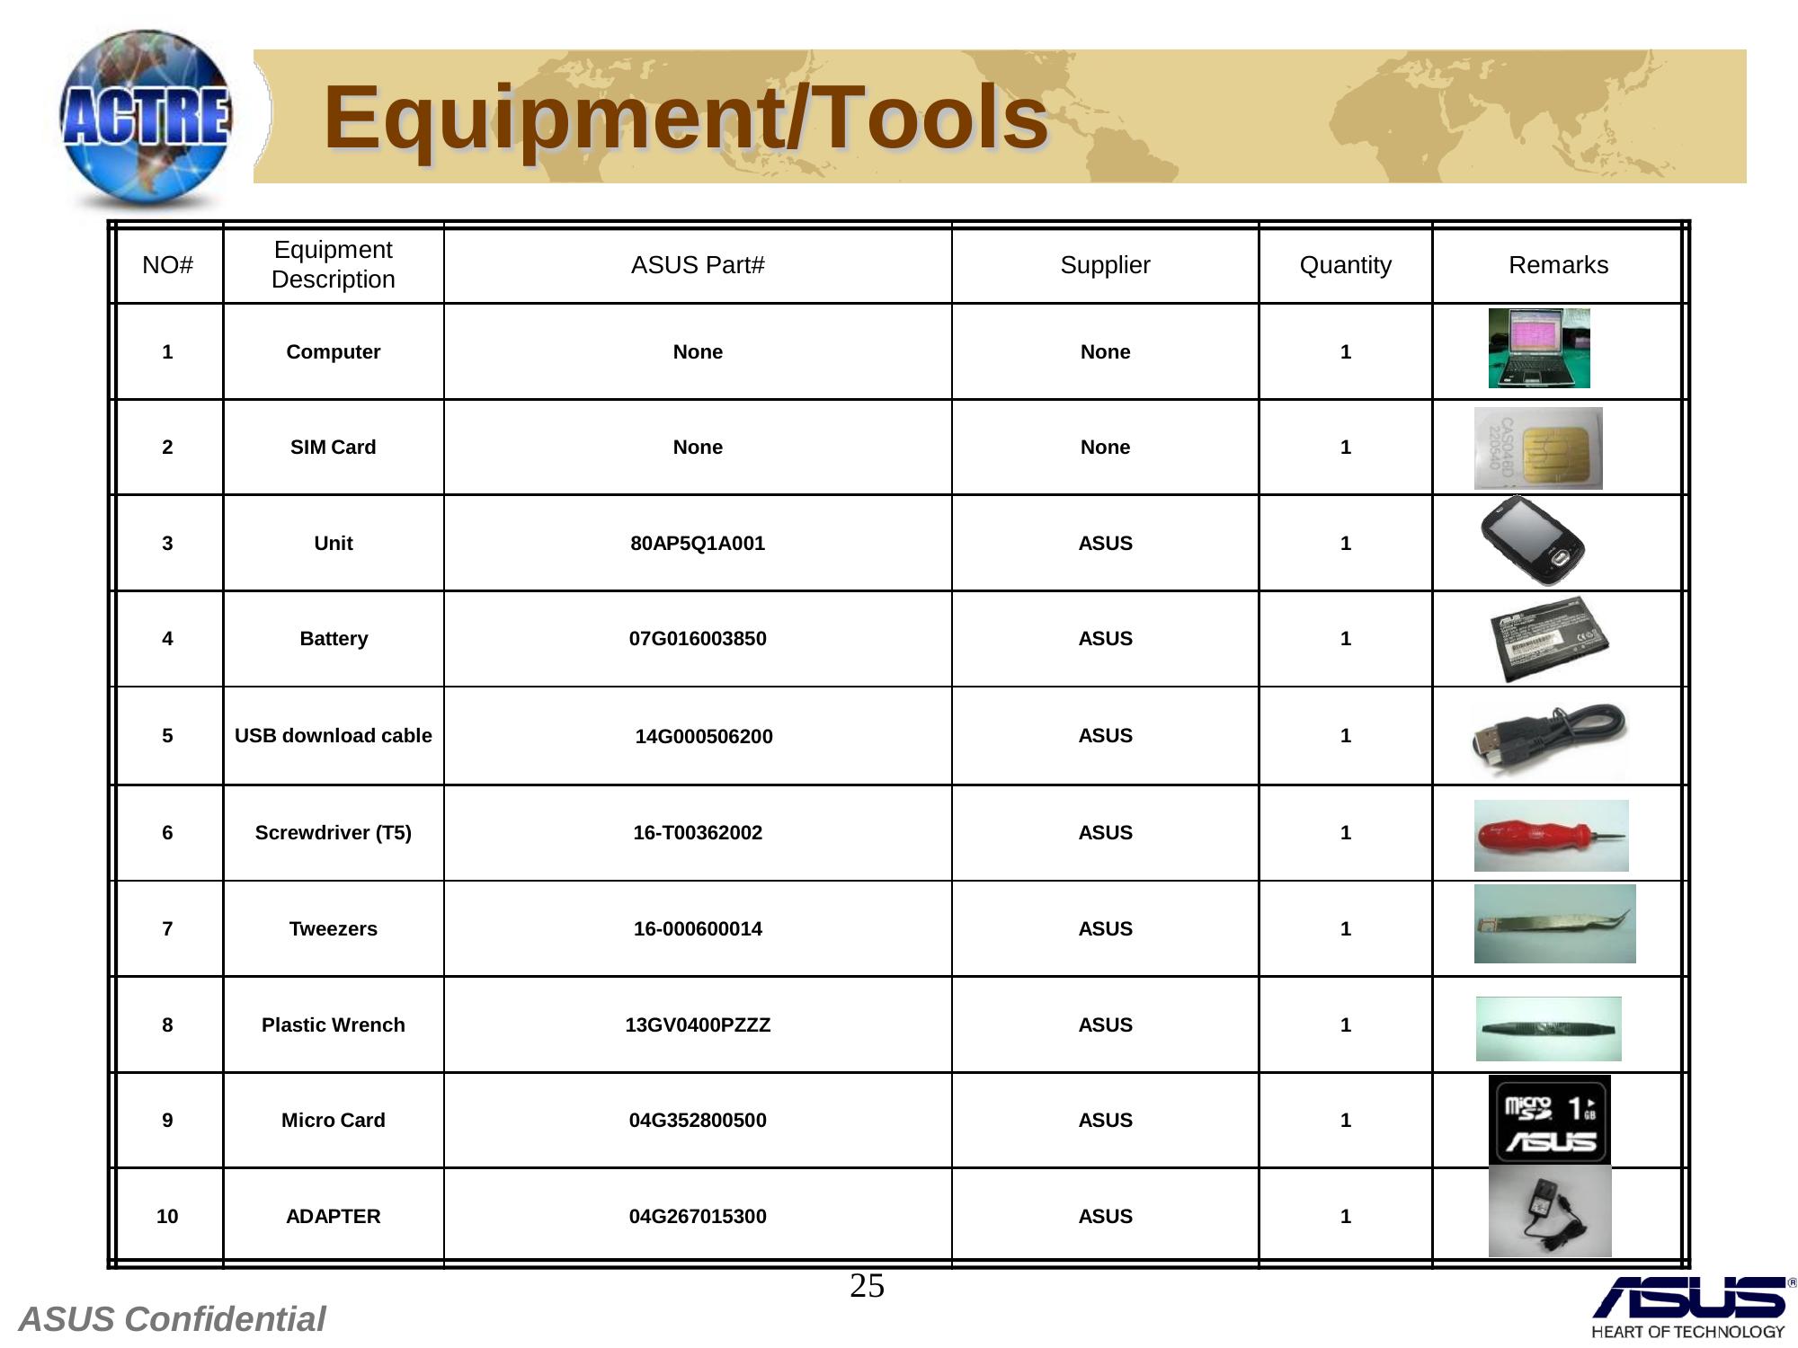Select part number "14G000506200"
The height and width of the screenshot is (1348, 1798).
(x=704, y=737)
